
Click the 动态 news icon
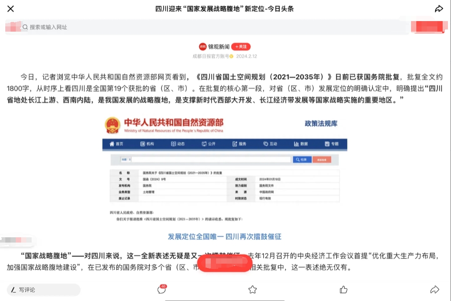tap(173, 144)
